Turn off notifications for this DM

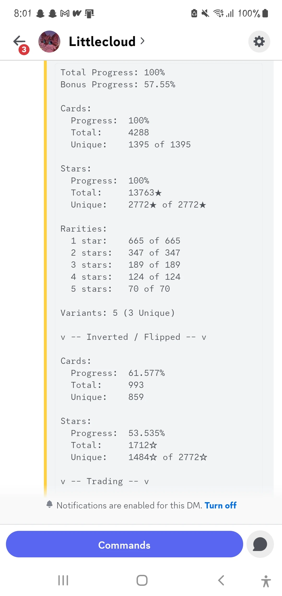(220, 505)
